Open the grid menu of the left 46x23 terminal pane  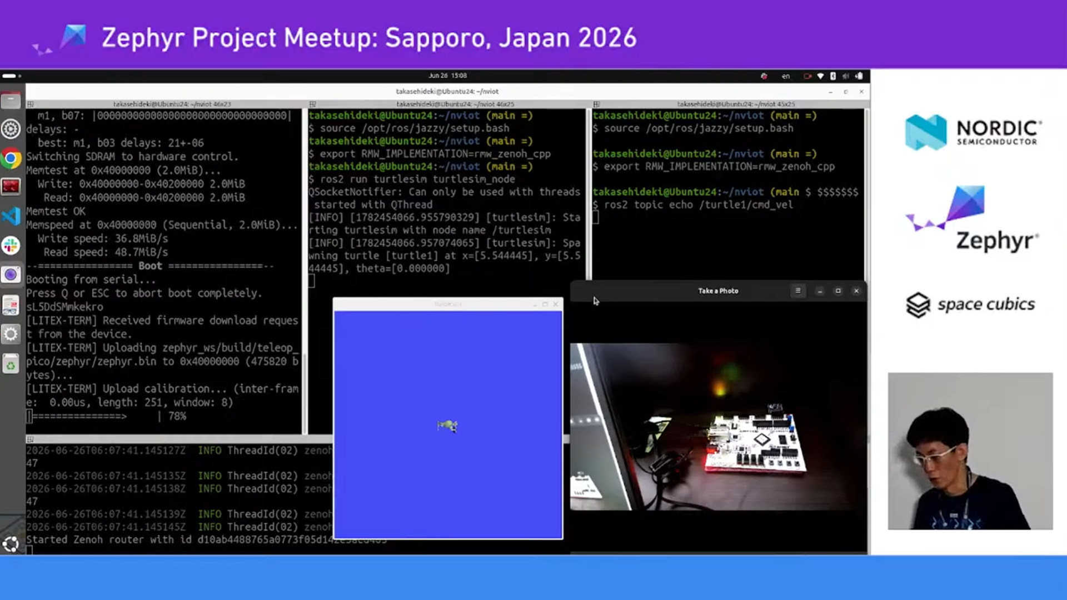[31, 104]
